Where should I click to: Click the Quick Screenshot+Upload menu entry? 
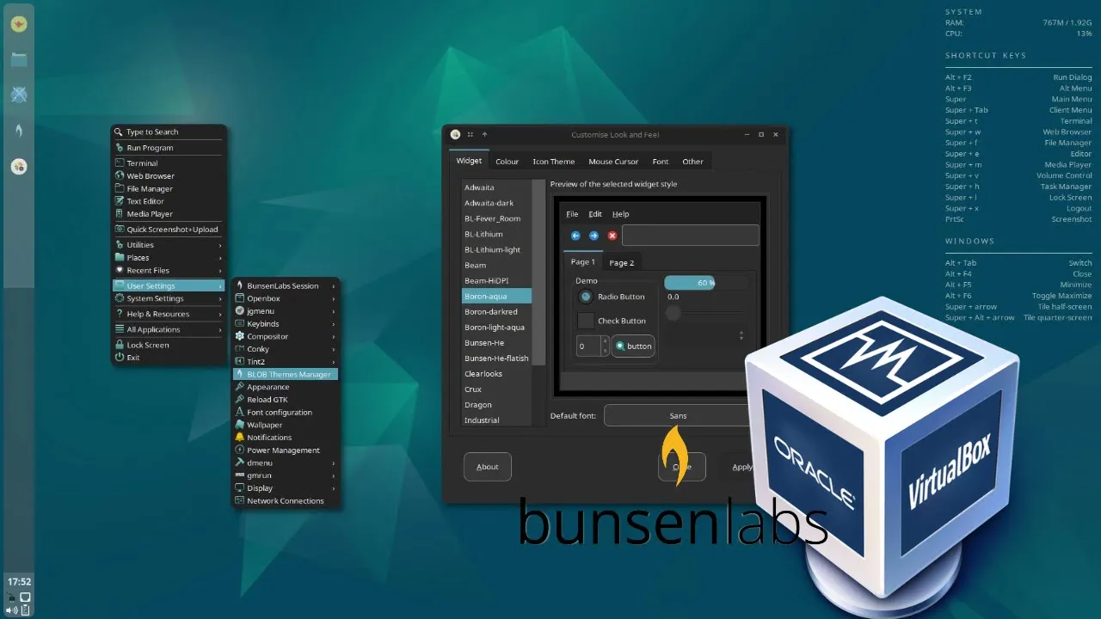169,230
